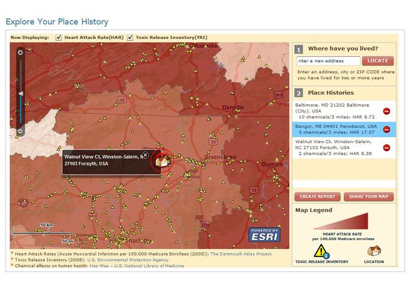Click the Toxic Release Inventory legend icon
The width and height of the screenshot is (410, 292).
point(322,251)
